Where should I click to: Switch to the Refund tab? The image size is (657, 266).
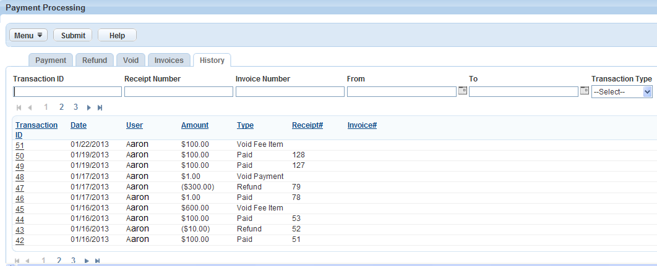tap(95, 60)
